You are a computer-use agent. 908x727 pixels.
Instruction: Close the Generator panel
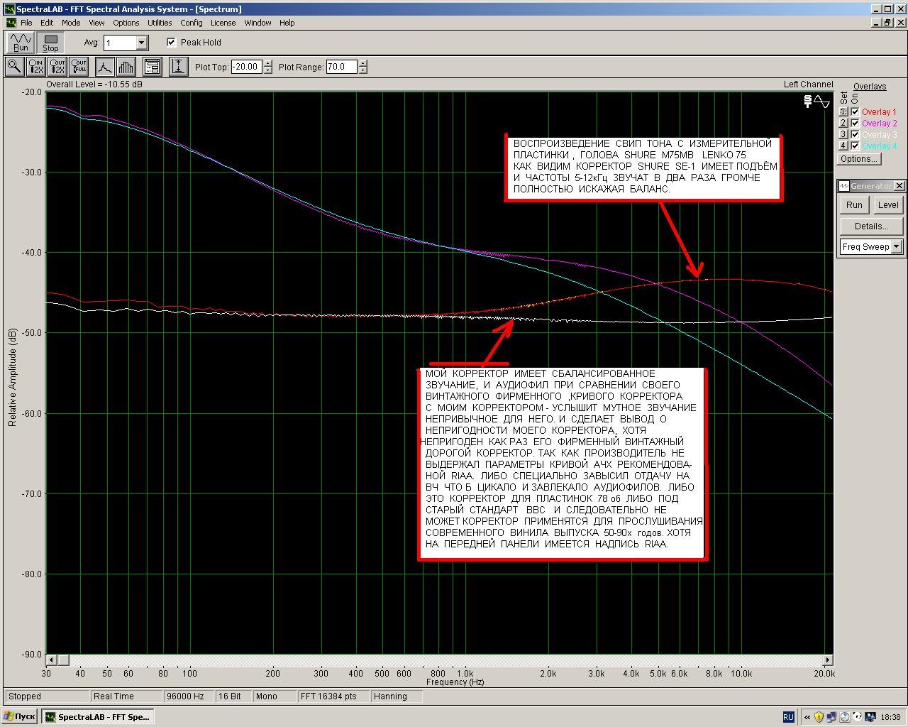tap(899, 186)
